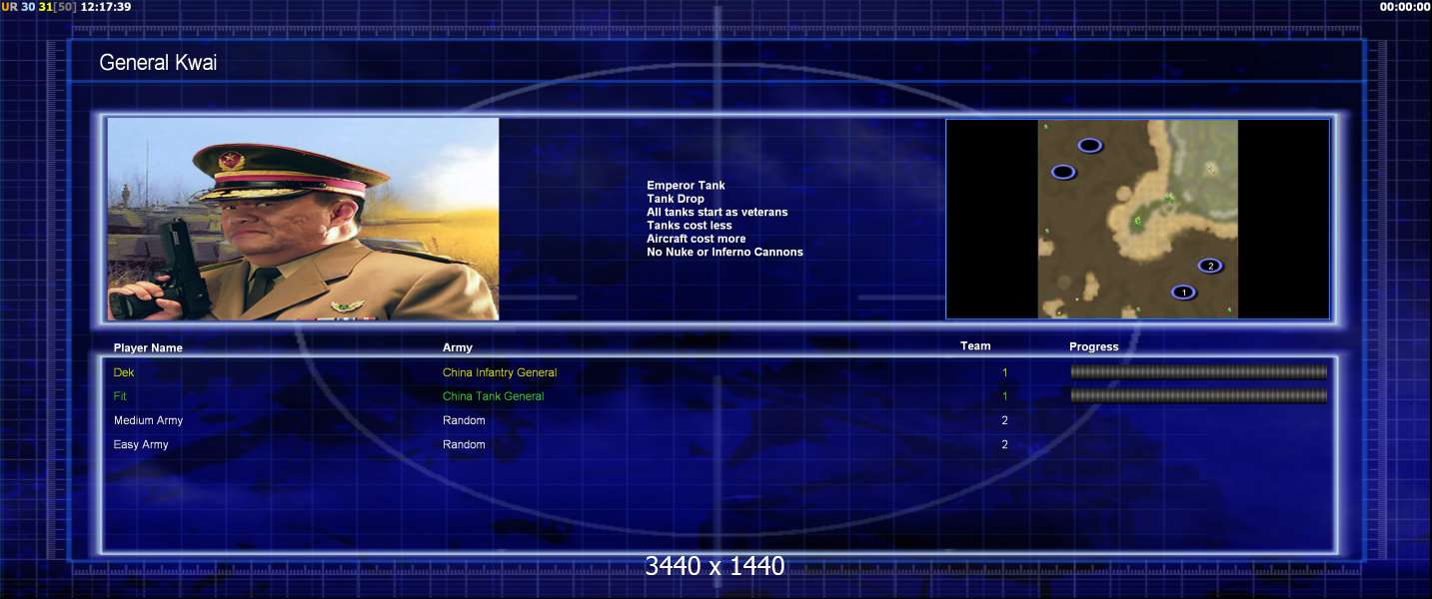Image resolution: width=1432 pixels, height=599 pixels.
Task: Click the 'Tanks cost less' line
Action: pos(690,226)
